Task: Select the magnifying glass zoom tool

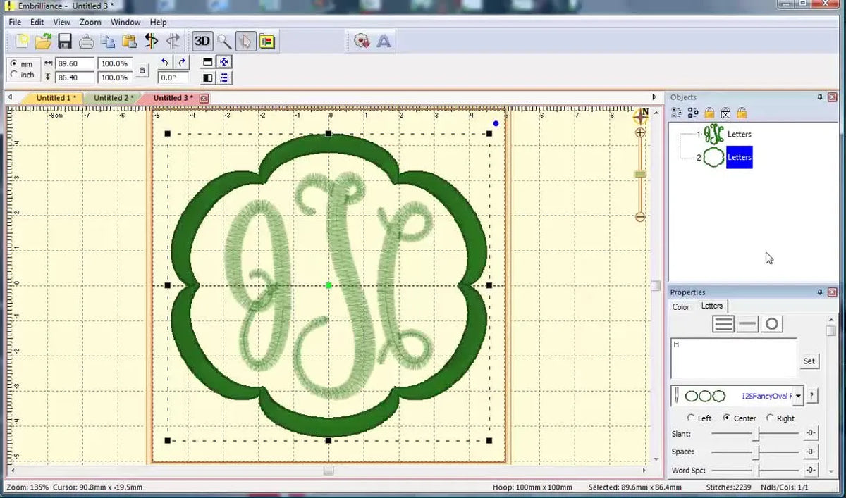Action: click(x=224, y=41)
